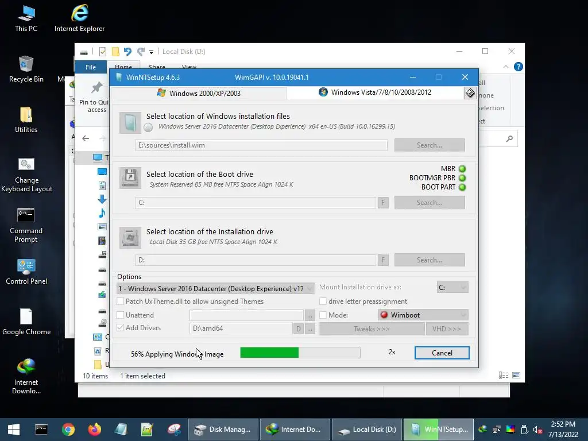Switch Explorer to large icons view button
The image size is (588, 441).
point(516,376)
